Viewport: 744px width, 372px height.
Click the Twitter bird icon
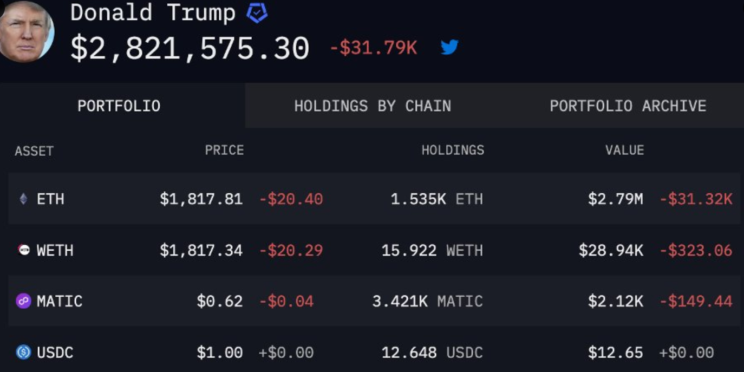point(449,48)
